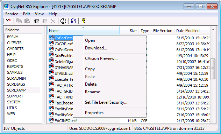Select the SAMPLES folder
This screenshot has width=221, height=134.
[15, 72]
